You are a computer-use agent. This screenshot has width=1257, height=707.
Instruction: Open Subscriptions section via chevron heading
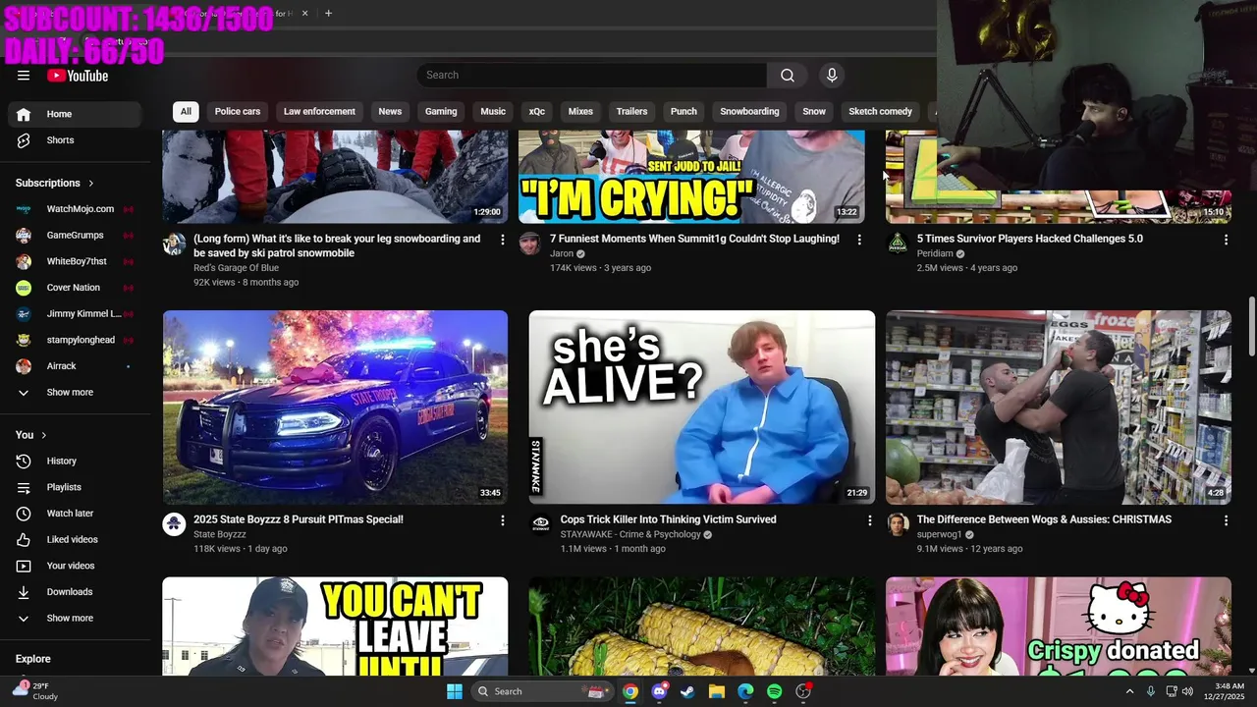point(55,183)
